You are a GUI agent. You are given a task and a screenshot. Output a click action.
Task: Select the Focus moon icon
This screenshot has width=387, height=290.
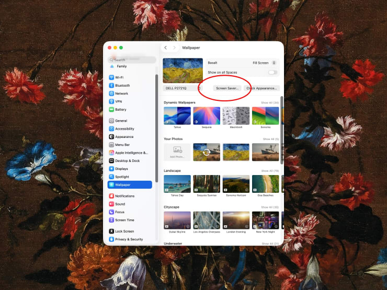tap(111, 212)
